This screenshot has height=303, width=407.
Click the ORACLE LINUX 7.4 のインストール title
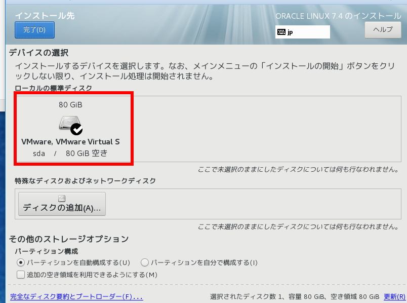(338, 16)
